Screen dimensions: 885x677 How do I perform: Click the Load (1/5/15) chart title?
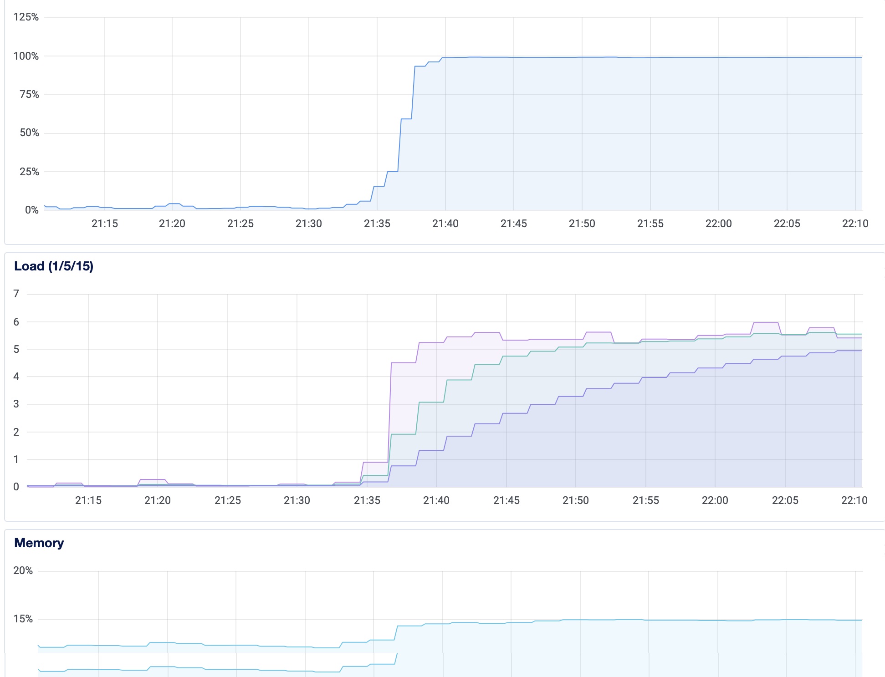click(x=54, y=266)
